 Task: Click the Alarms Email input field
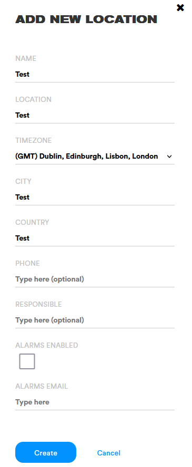pyautogui.click(x=95, y=402)
